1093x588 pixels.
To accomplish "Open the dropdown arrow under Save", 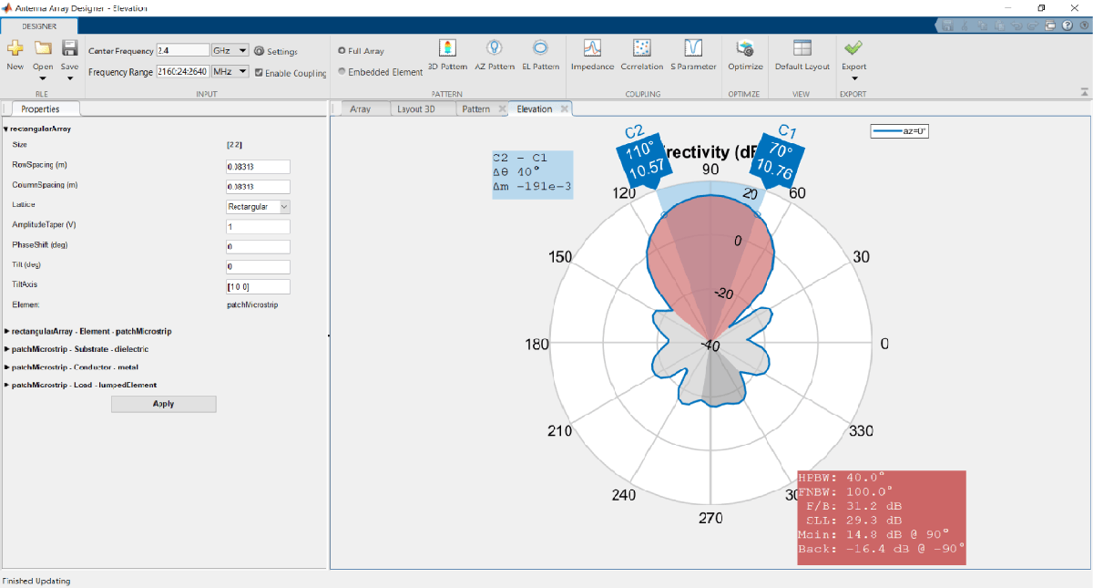I will [x=70, y=78].
